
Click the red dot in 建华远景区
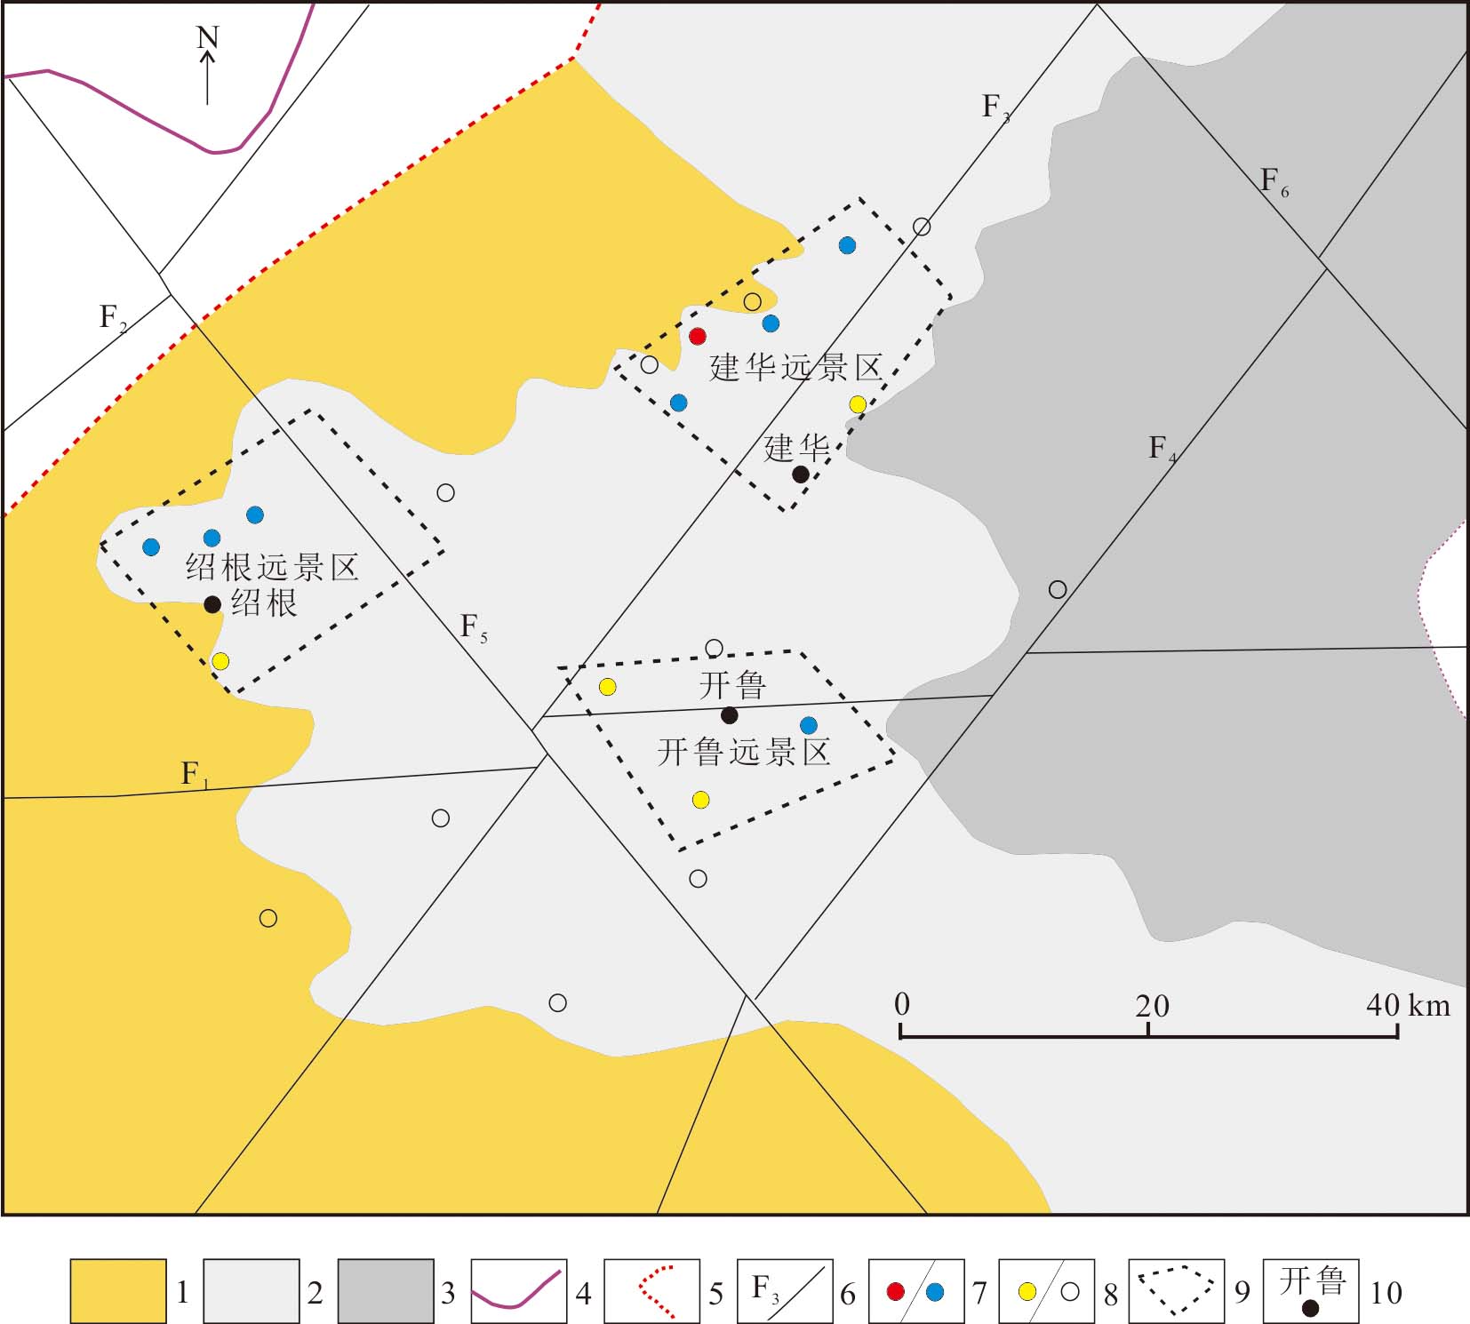(x=698, y=336)
